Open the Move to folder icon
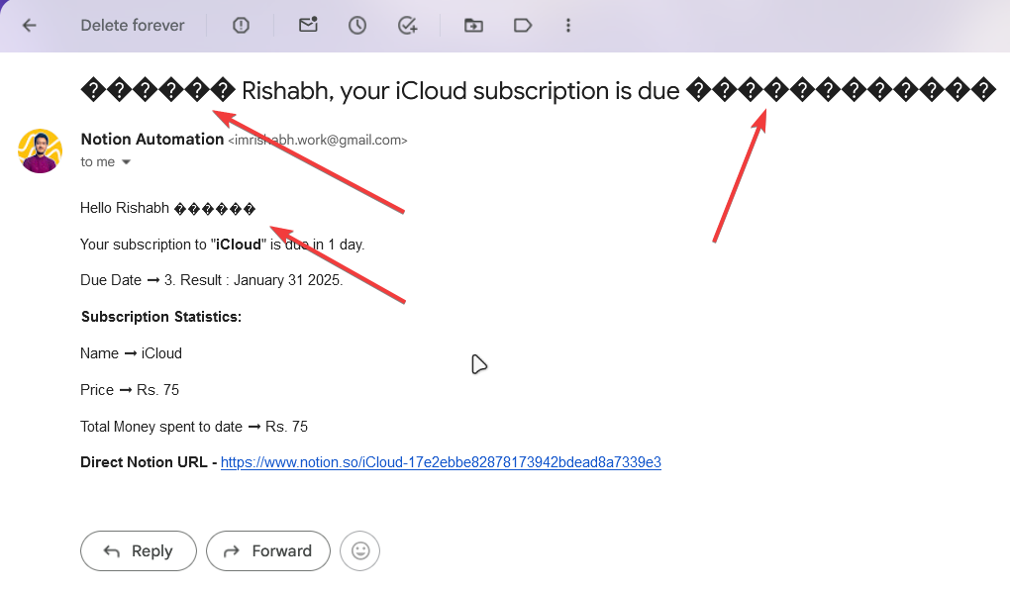 pyautogui.click(x=473, y=26)
